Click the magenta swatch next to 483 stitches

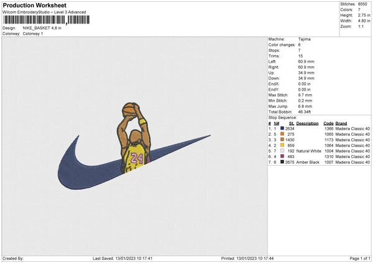(x=282, y=156)
